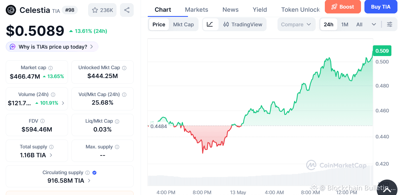Open Why is TIA's price up today
This screenshot has height=195, width=398.
(x=52, y=47)
